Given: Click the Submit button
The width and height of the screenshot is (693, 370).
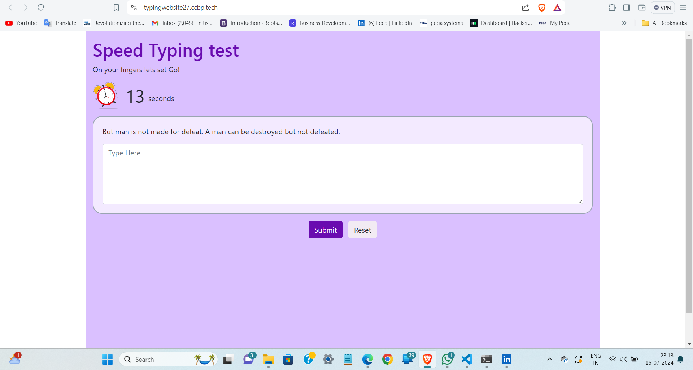Looking at the screenshot, I should point(325,230).
